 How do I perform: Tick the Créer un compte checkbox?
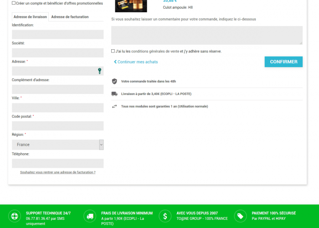(x=14, y=3)
